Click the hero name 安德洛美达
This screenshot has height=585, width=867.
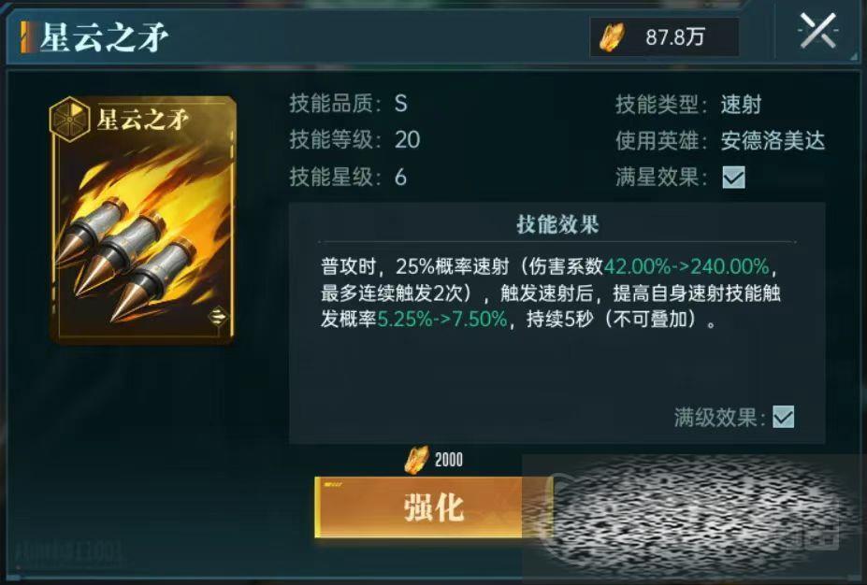click(x=773, y=141)
